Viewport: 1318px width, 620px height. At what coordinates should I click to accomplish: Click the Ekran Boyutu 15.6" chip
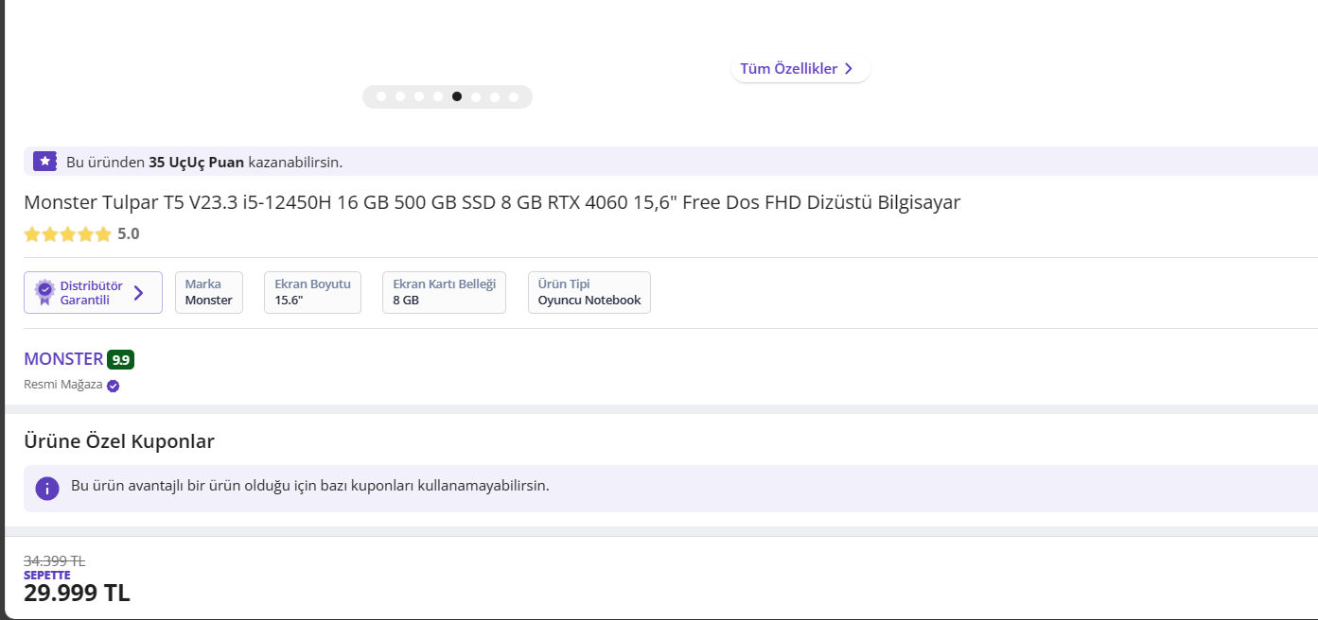click(x=312, y=293)
